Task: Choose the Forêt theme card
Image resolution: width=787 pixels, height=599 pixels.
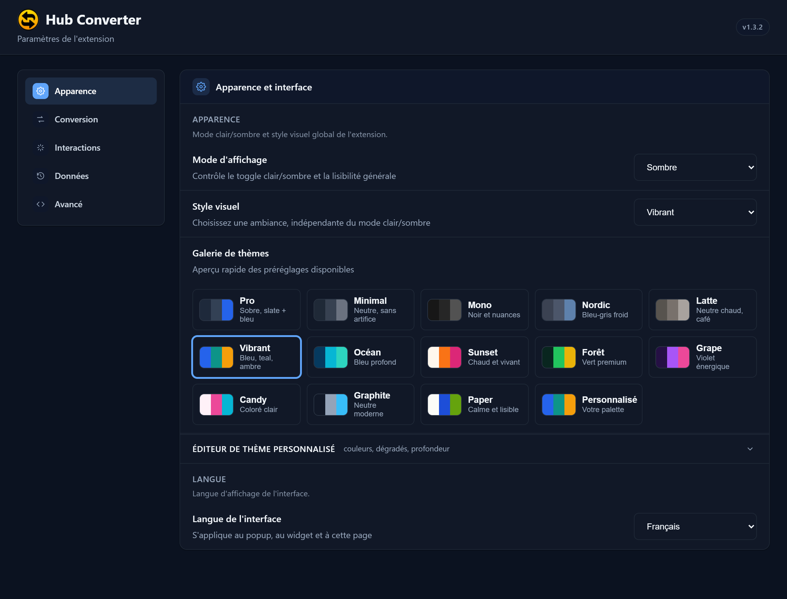Action: pos(588,357)
